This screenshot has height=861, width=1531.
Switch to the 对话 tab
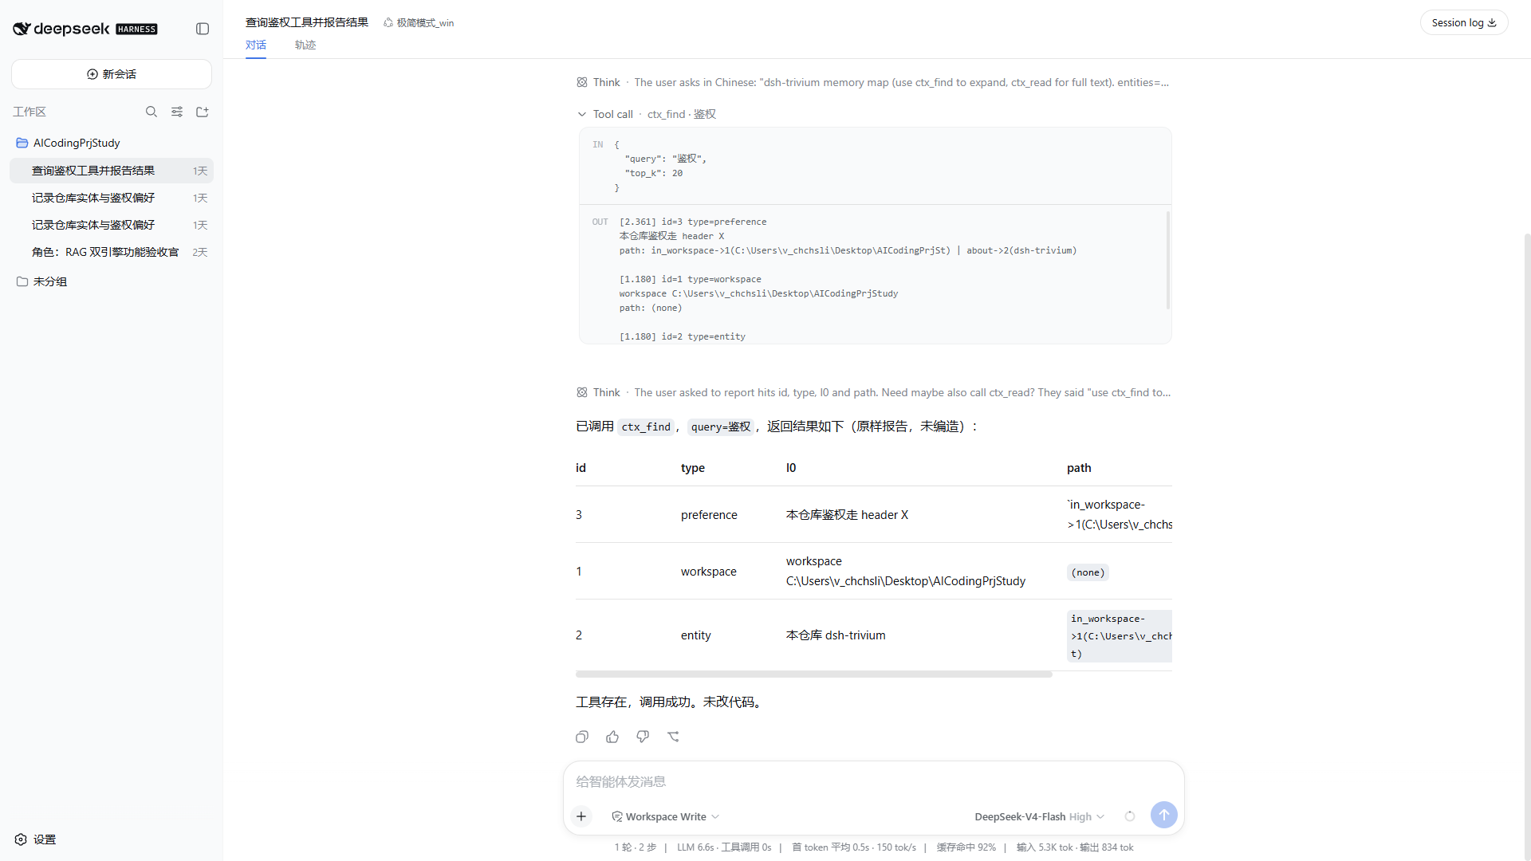coord(256,45)
